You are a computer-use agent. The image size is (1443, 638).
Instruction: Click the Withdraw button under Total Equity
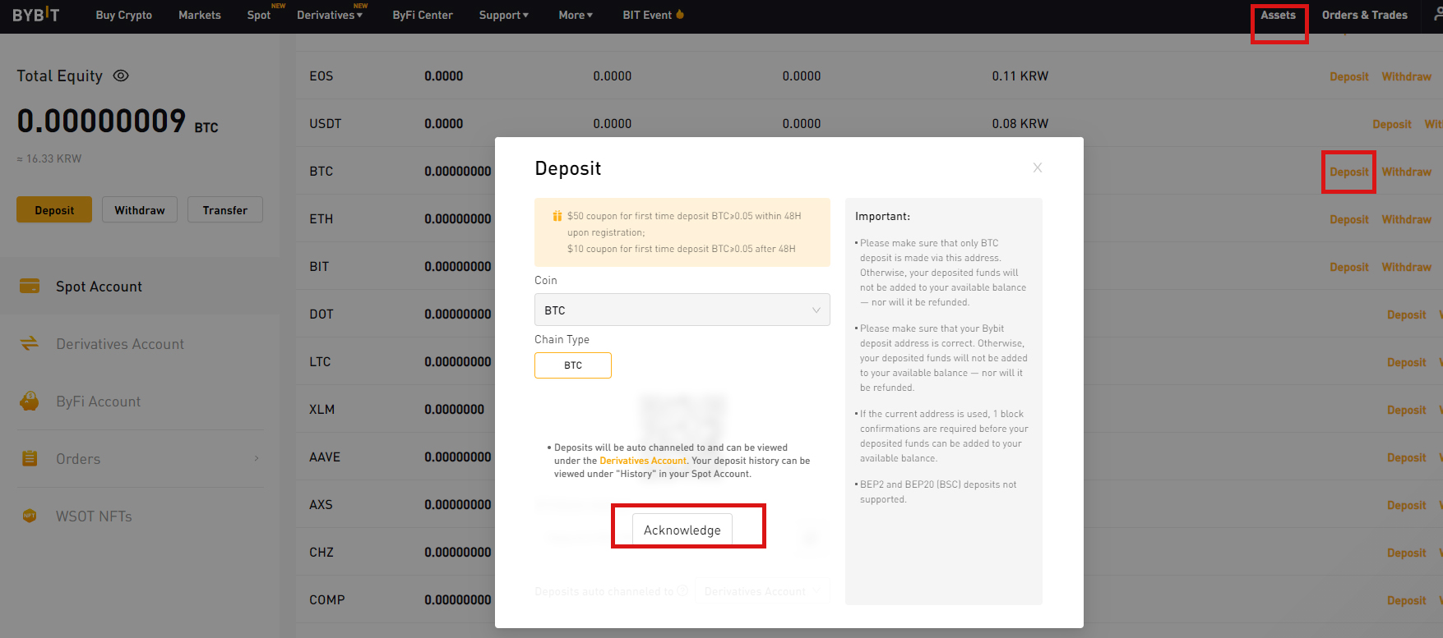[x=140, y=209]
